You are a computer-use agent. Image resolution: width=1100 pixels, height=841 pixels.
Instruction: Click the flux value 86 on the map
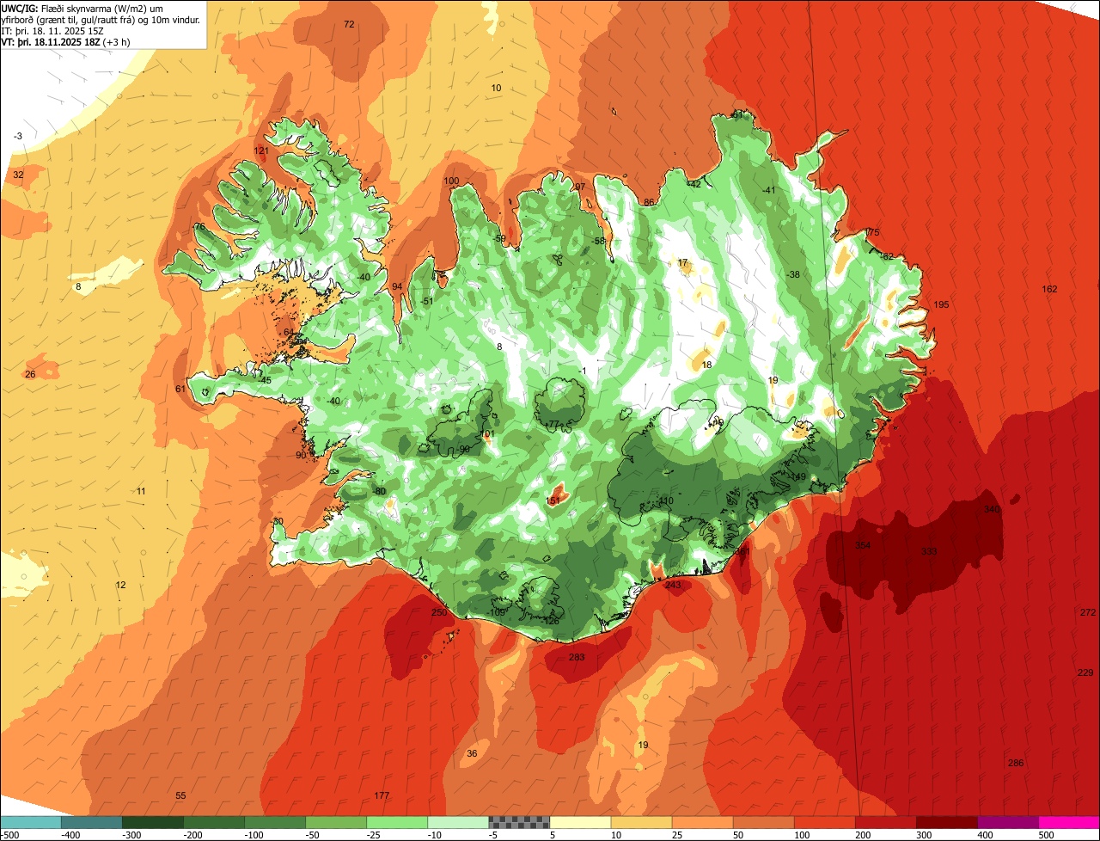tap(649, 202)
